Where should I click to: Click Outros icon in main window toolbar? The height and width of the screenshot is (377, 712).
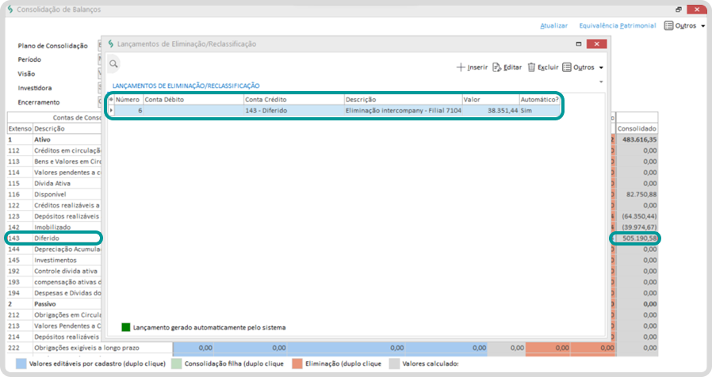[x=669, y=25]
